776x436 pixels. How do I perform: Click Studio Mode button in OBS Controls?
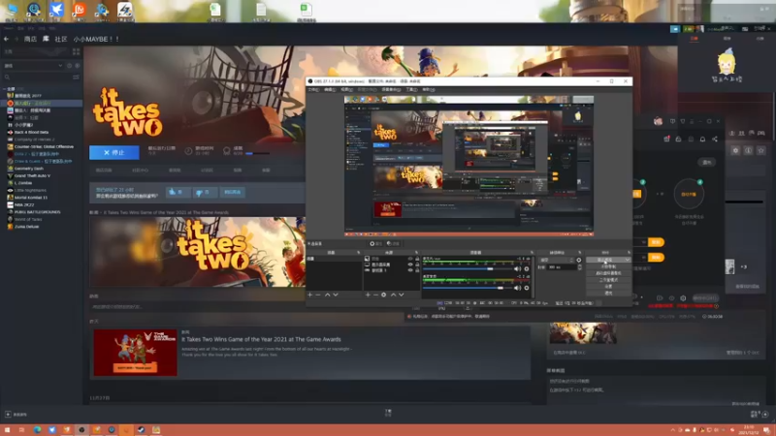[x=608, y=280]
